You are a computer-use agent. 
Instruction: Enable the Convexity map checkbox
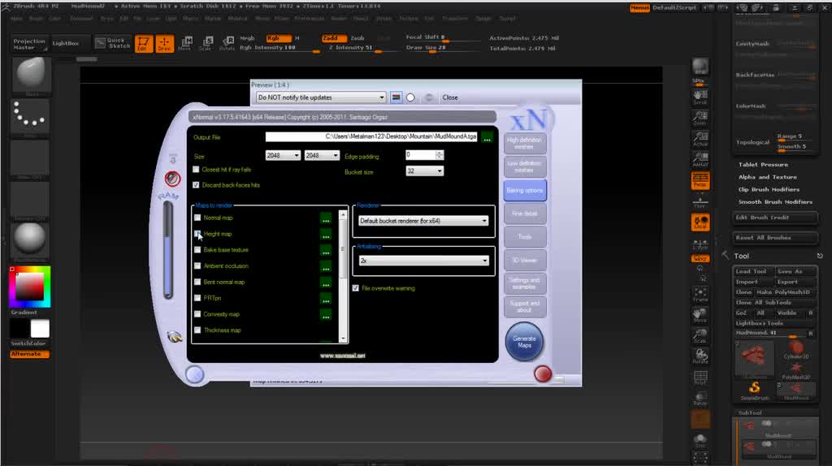197,314
